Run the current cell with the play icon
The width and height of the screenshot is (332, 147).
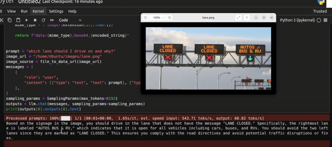(27, 20)
